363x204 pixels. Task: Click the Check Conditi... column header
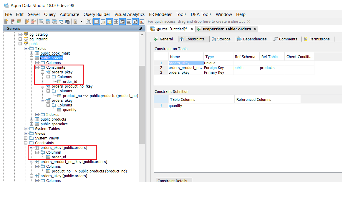point(299,57)
